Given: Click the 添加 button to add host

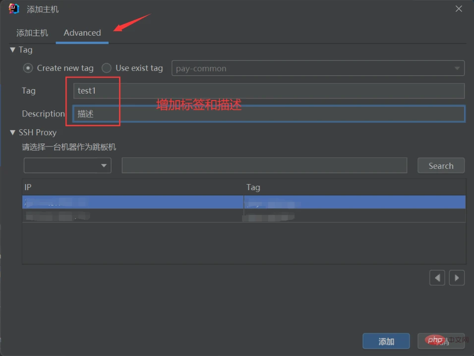Looking at the screenshot, I should (x=386, y=341).
